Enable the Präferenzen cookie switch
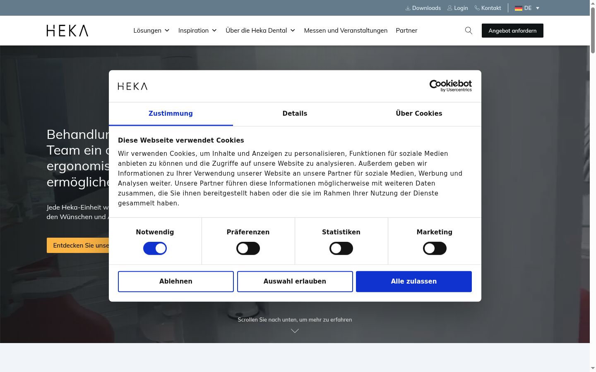The width and height of the screenshot is (596, 372). coord(248,248)
